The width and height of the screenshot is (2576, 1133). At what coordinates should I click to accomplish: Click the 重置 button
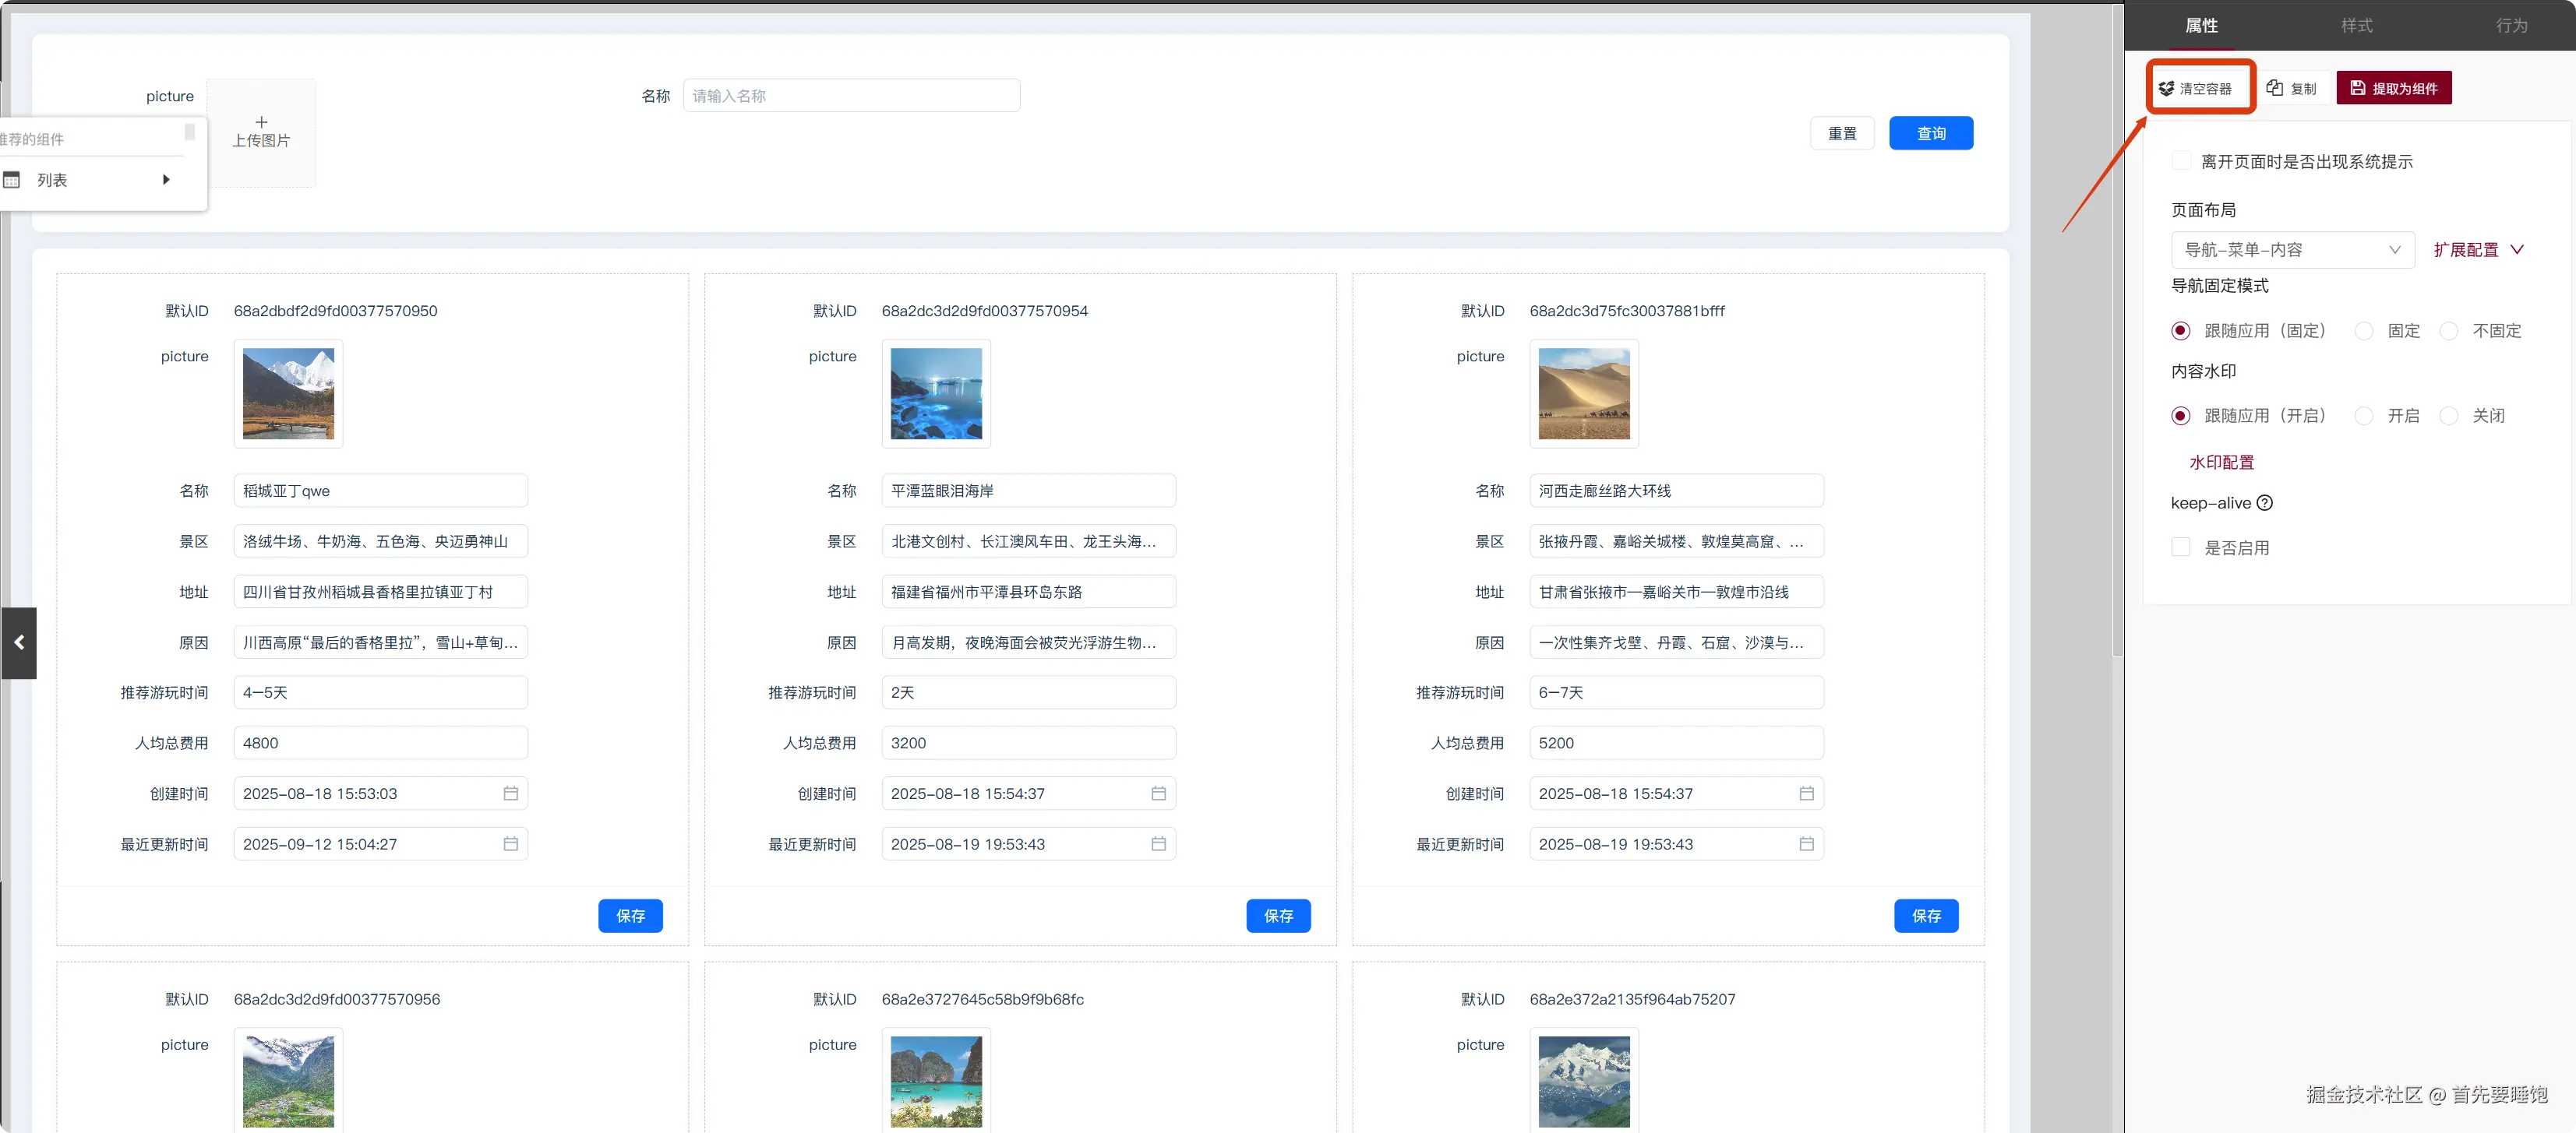point(1842,134)
